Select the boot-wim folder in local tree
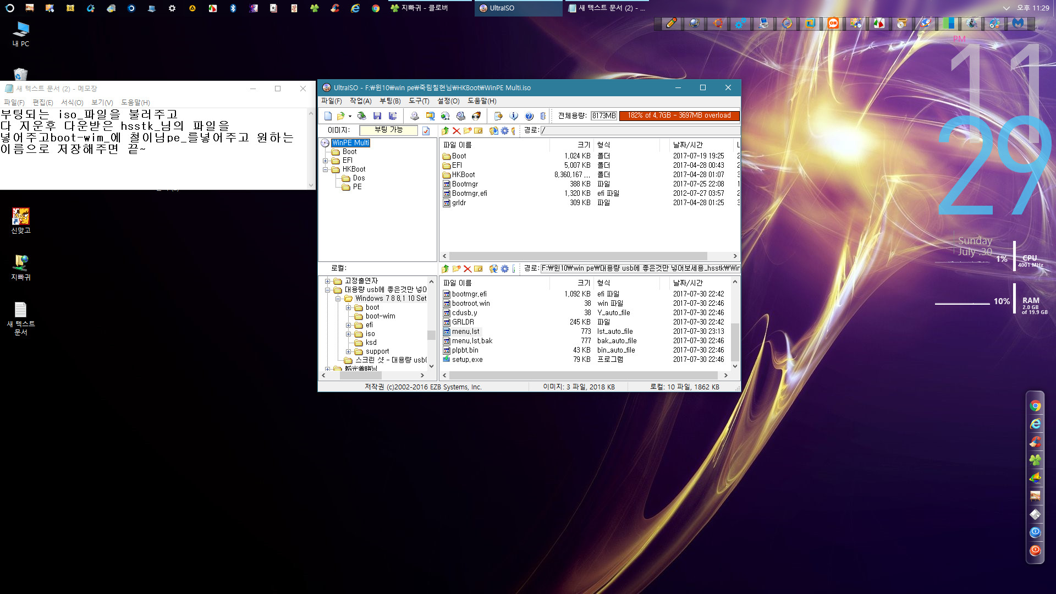The height and width of the screenshot is (594, 1056). click(380, 316)
